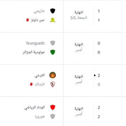This screenshot has width=126, height=126.
Task: Click Zamalek's score of 0
Action: point(99,84)
